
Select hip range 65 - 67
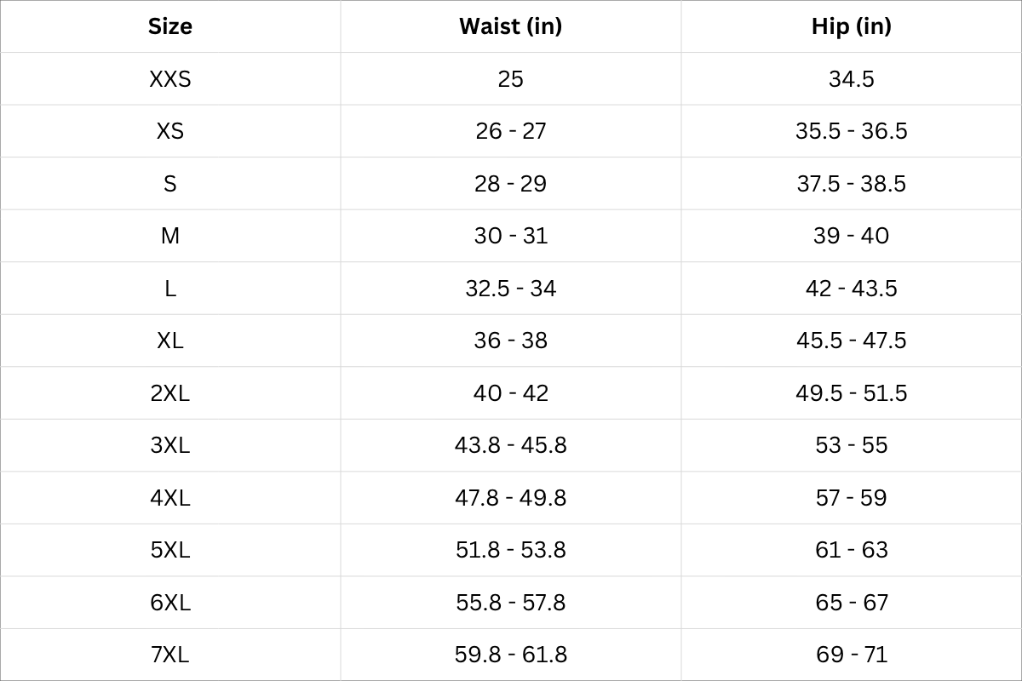tap(852, 603)
